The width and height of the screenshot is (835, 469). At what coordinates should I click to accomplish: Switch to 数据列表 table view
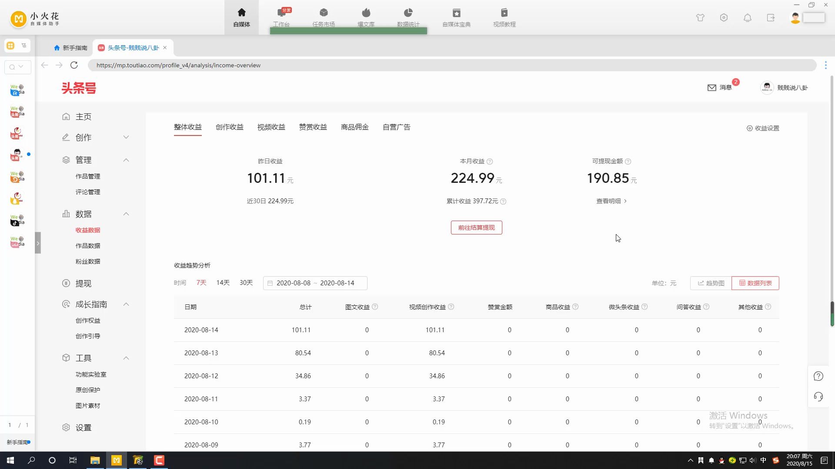point(755,283)
